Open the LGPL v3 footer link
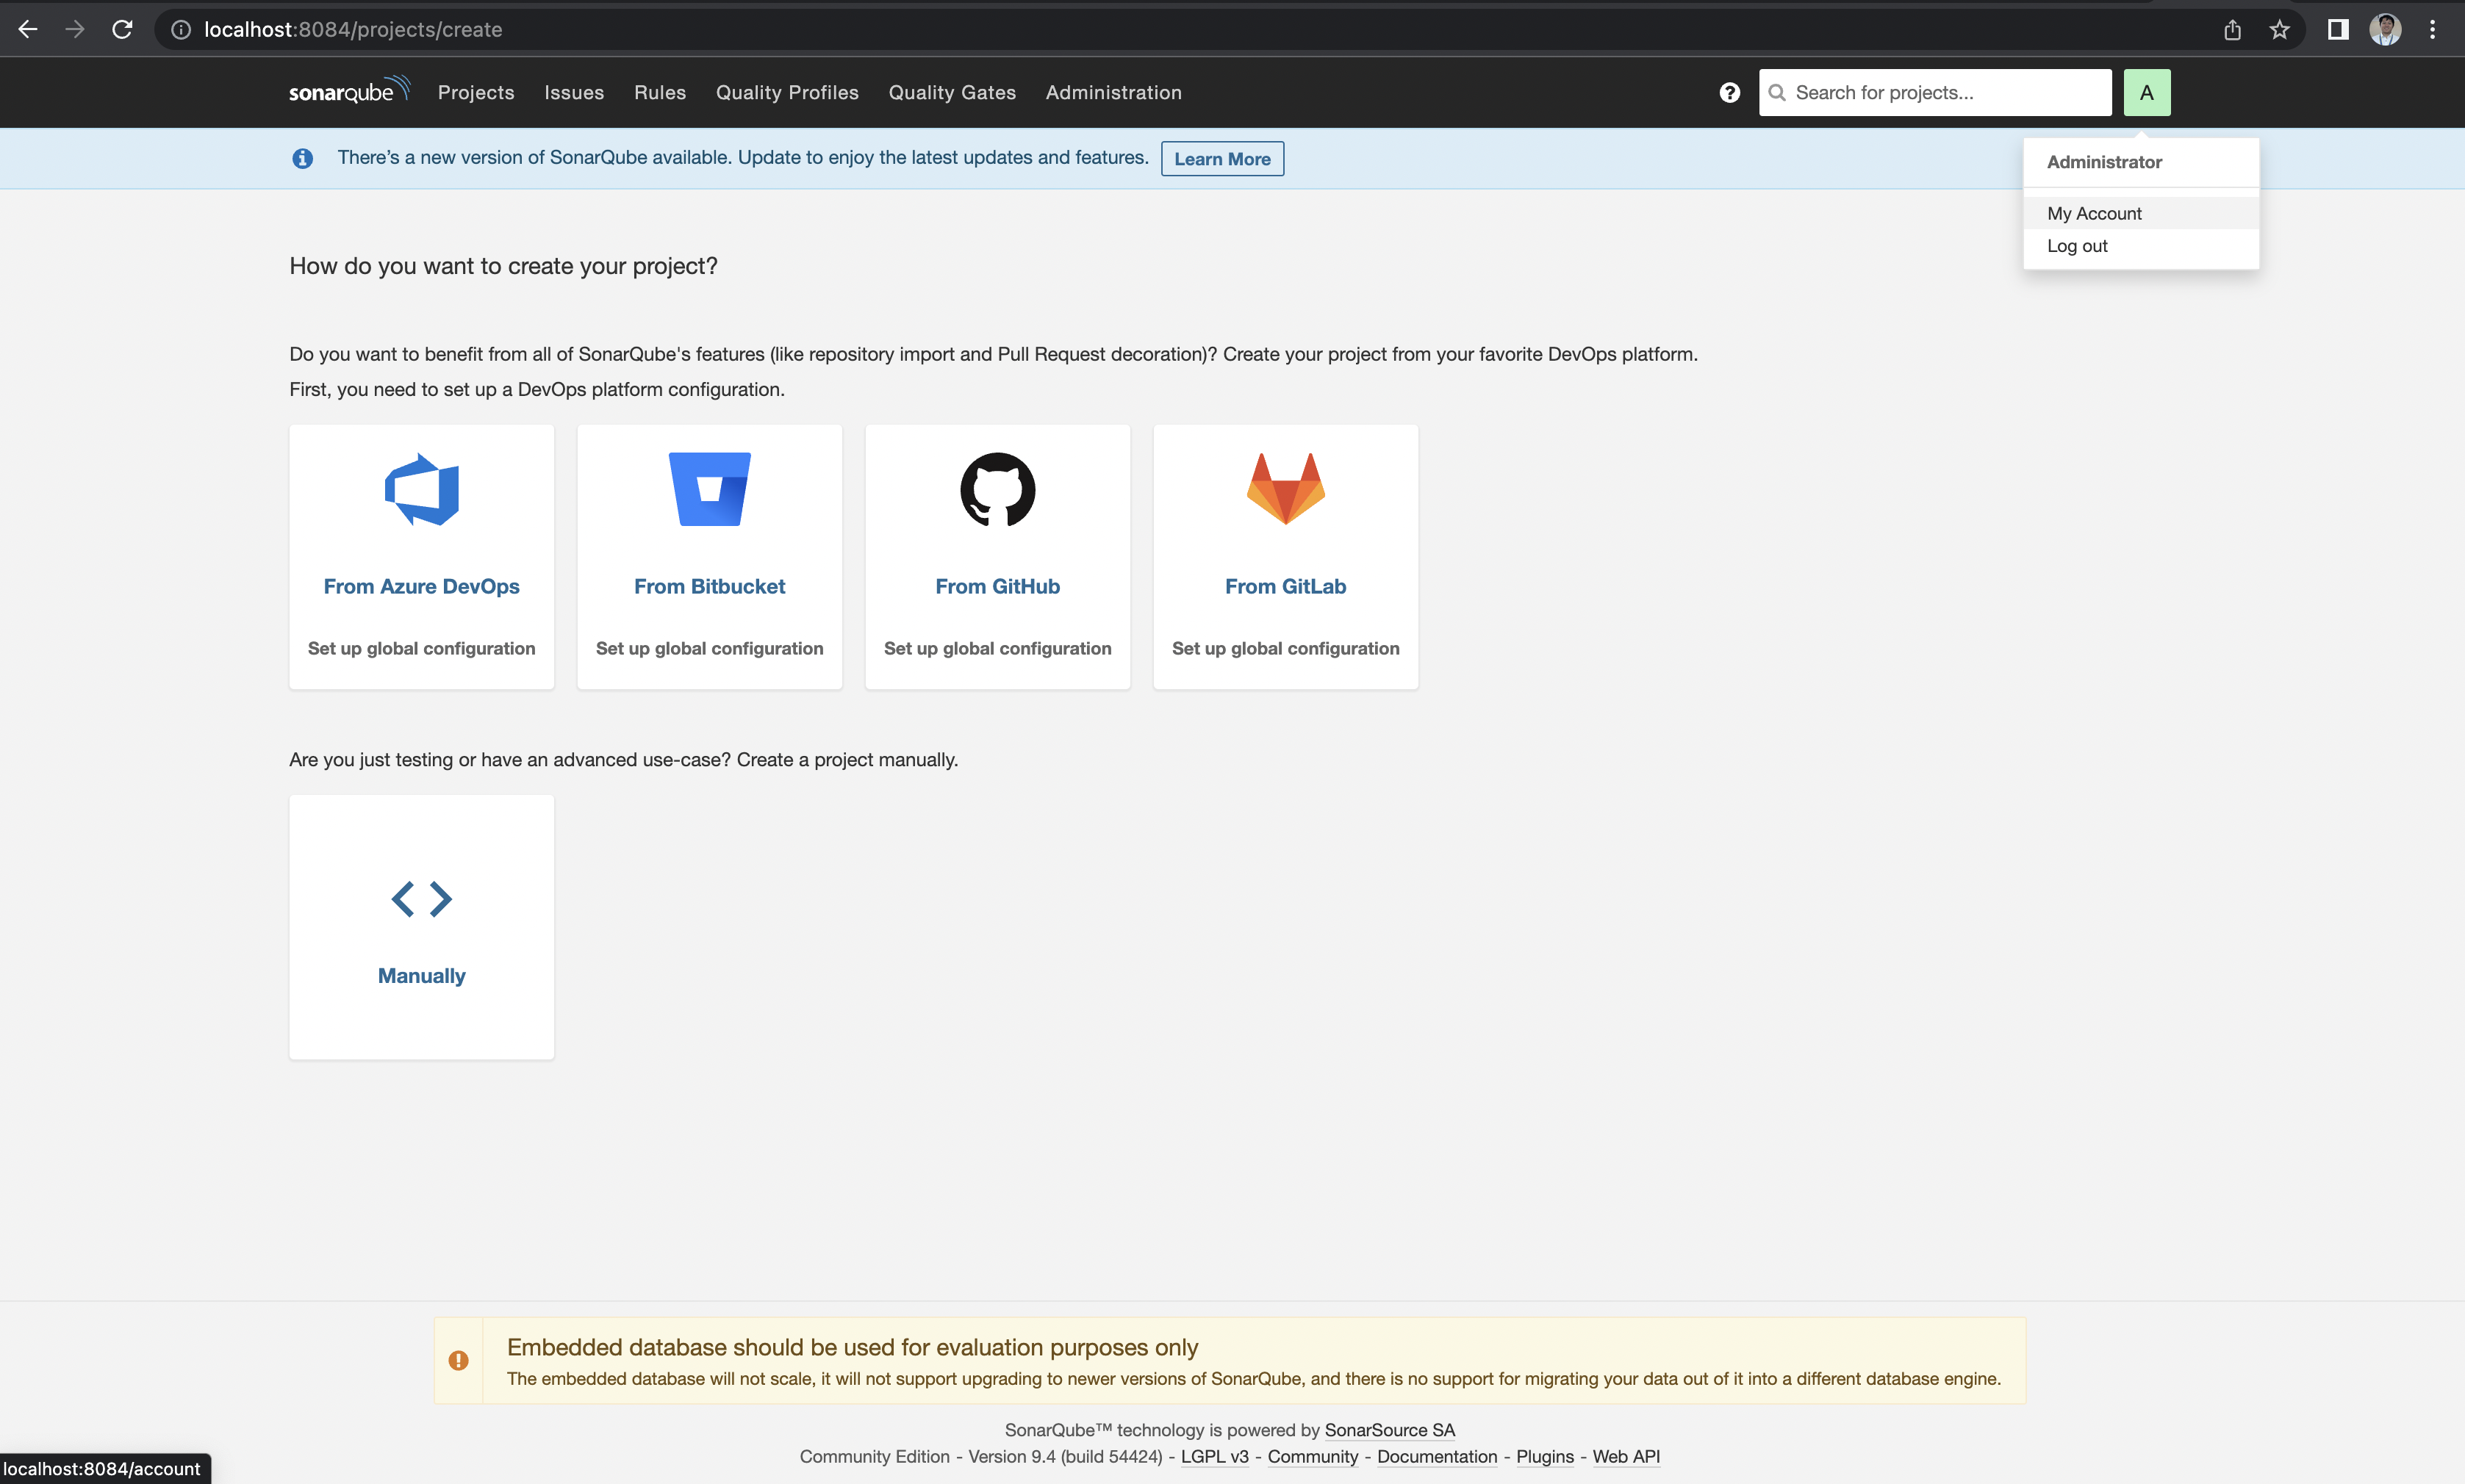The height and width of the screenshot is (1484, 2465). coord(1214,1456)
